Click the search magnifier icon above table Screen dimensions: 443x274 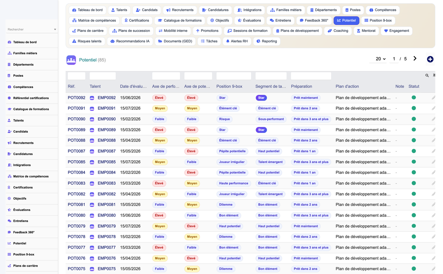tap(427, 75)
